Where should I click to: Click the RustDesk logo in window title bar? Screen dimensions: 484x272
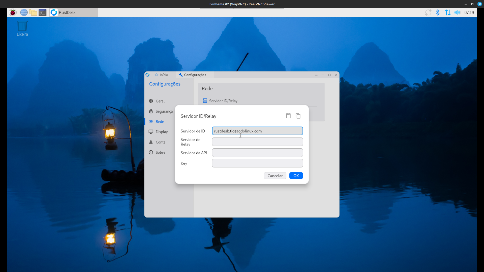pyautogui.click(x=147, y=75)
